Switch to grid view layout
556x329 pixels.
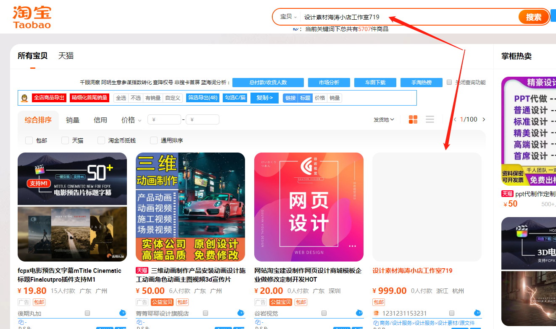413,119
